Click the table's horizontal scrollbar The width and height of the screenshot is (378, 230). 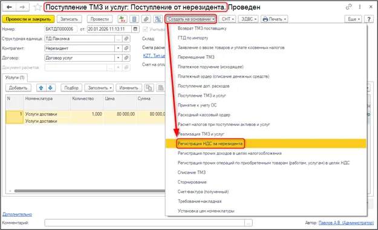[89, 191]
